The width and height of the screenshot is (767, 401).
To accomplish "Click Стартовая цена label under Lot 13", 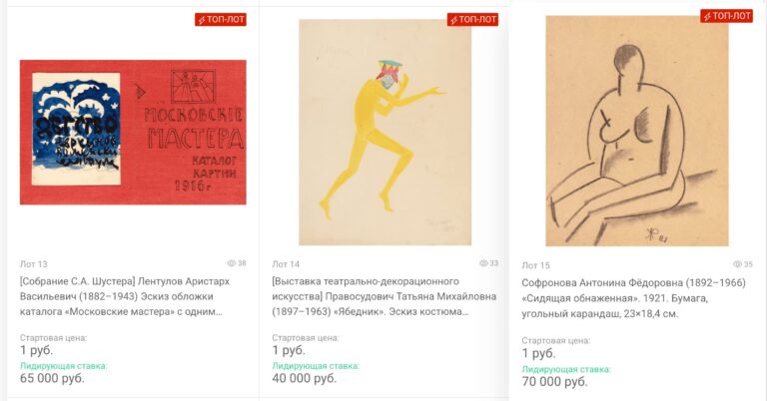I will click(x=53, y=338).
